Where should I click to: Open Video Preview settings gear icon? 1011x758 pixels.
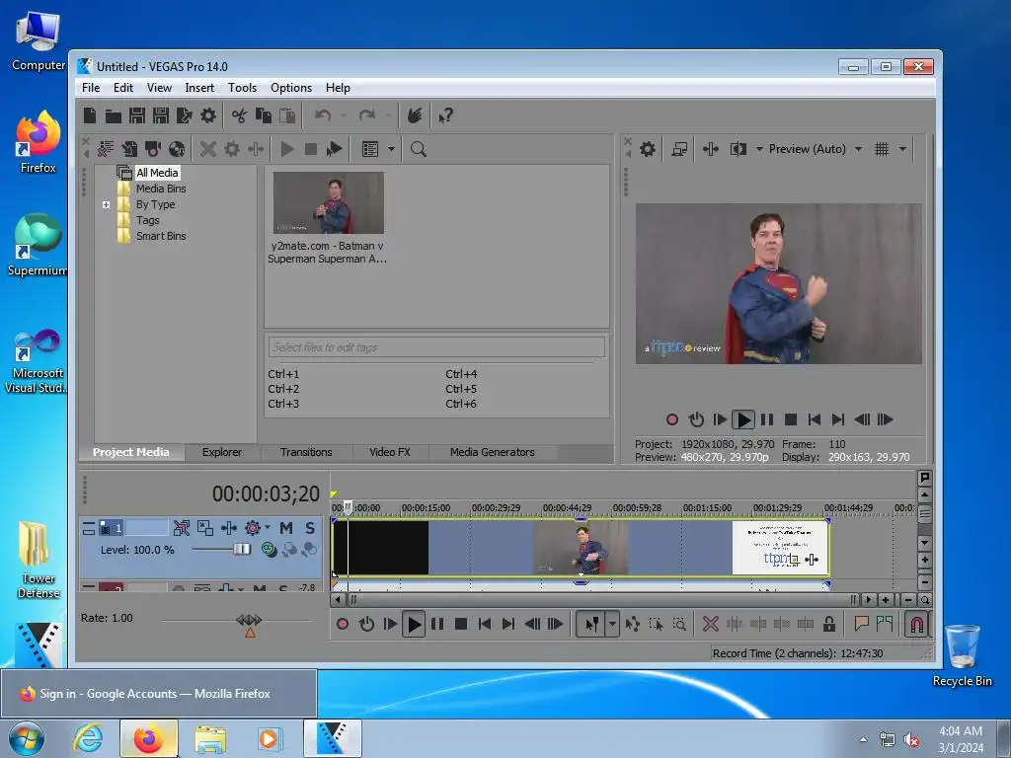pos(648,150)
